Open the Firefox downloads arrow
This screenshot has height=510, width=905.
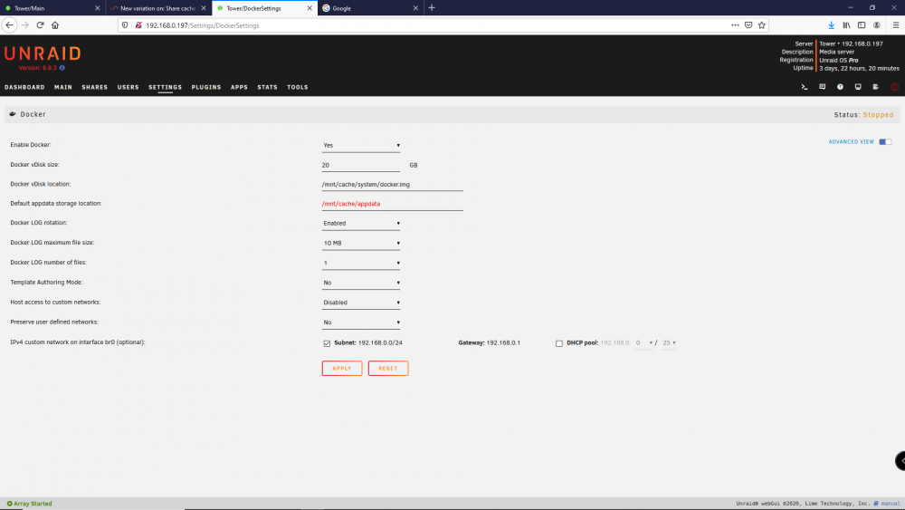(x=831, y=25)
